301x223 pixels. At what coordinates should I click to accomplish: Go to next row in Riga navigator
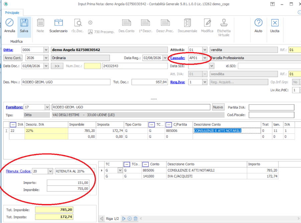tap(124, 218)
